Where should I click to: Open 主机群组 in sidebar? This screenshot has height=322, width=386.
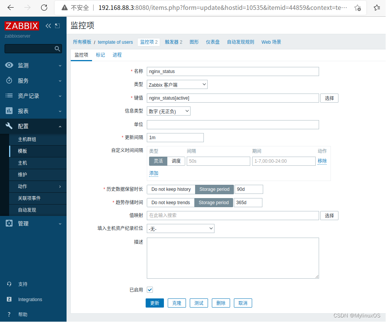[38, 140]
